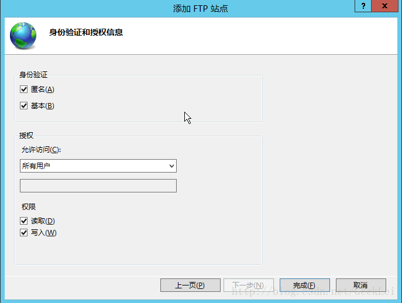
Task: Cancel the dialog with 取消
Action: coord(360,285)
